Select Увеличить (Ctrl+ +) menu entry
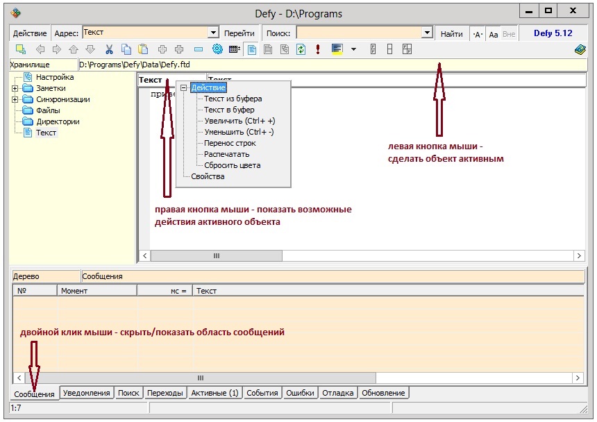 (239, 121)
